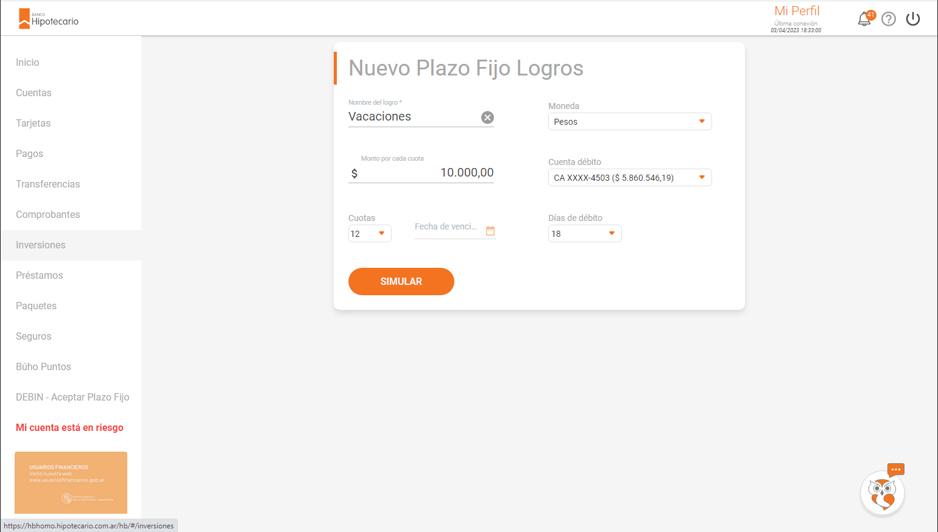Open the Cuotas dropdown set to 12
This screenshot has height=532, width=938.
(370, 234)
